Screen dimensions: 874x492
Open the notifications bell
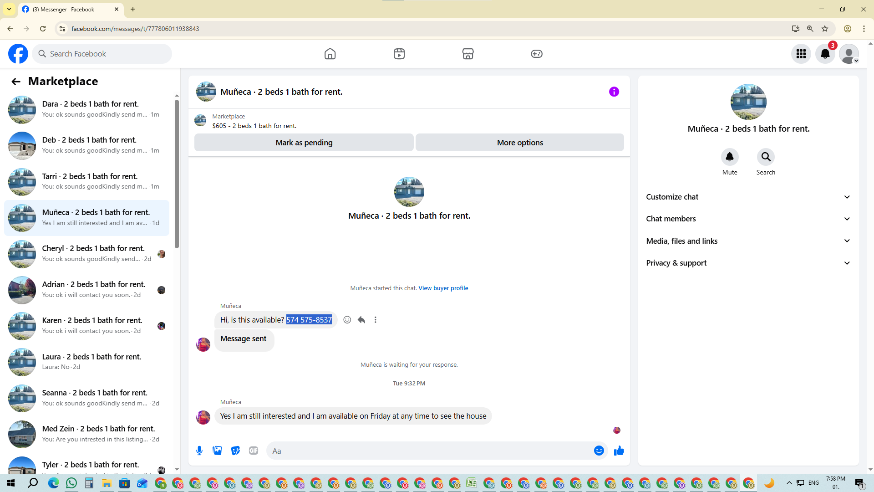tap(825, 54)
